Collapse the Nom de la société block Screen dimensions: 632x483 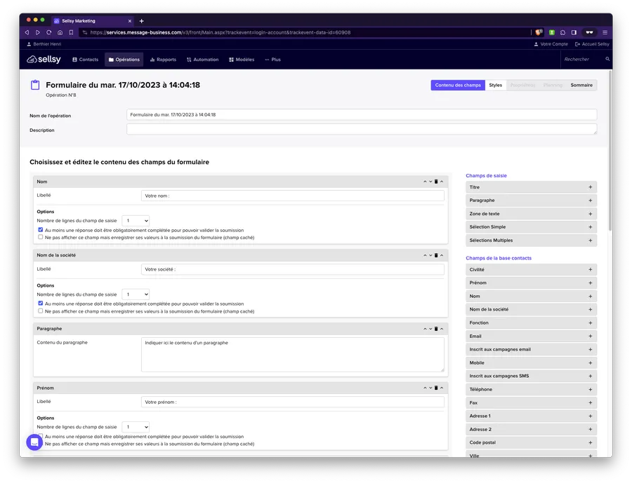coord(442,255)
